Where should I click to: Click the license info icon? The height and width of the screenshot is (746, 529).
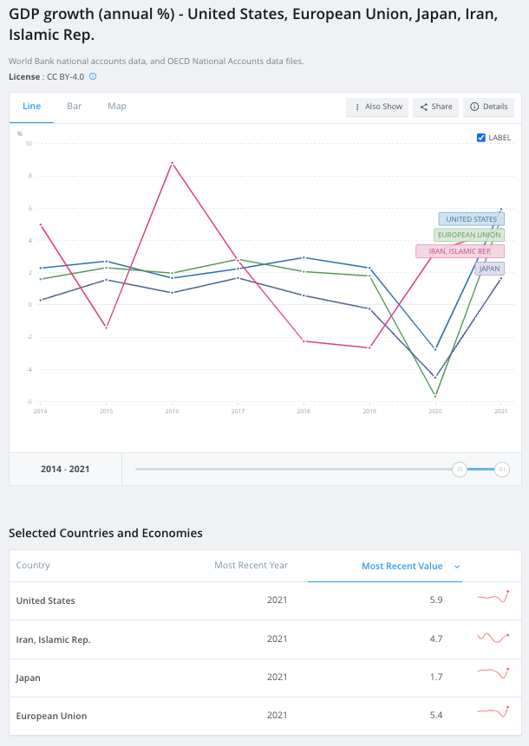tap(93, 76)
